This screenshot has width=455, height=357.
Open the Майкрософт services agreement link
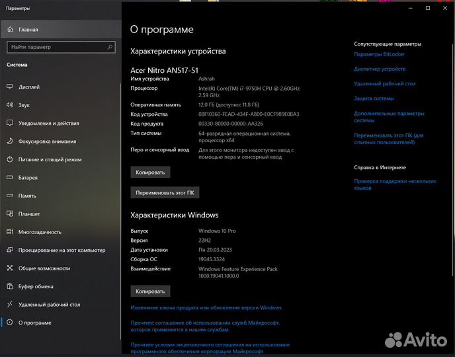205,326
